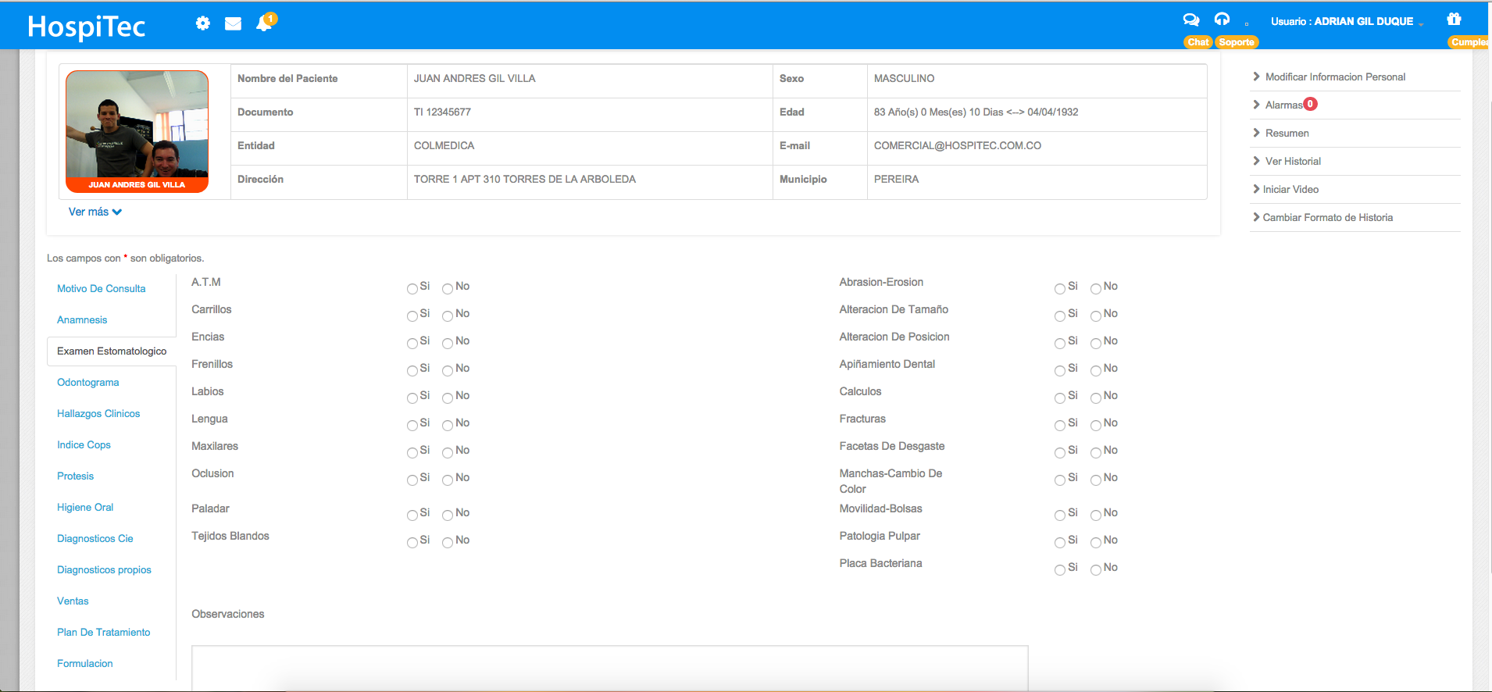Click the Chat label button
1492x692 pixels.
click(1198, 42)
